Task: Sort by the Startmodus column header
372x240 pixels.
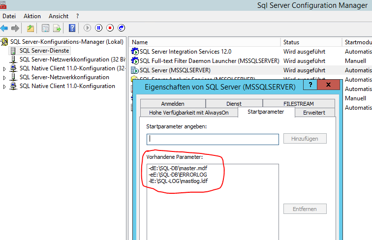Action: 357,42
